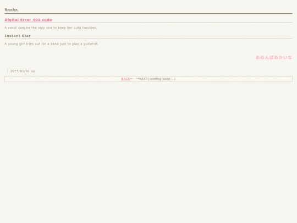This screenshot has height=223, width=297.
Task: Click NEXT(coming soon...) text
Action: click(157, 79)
